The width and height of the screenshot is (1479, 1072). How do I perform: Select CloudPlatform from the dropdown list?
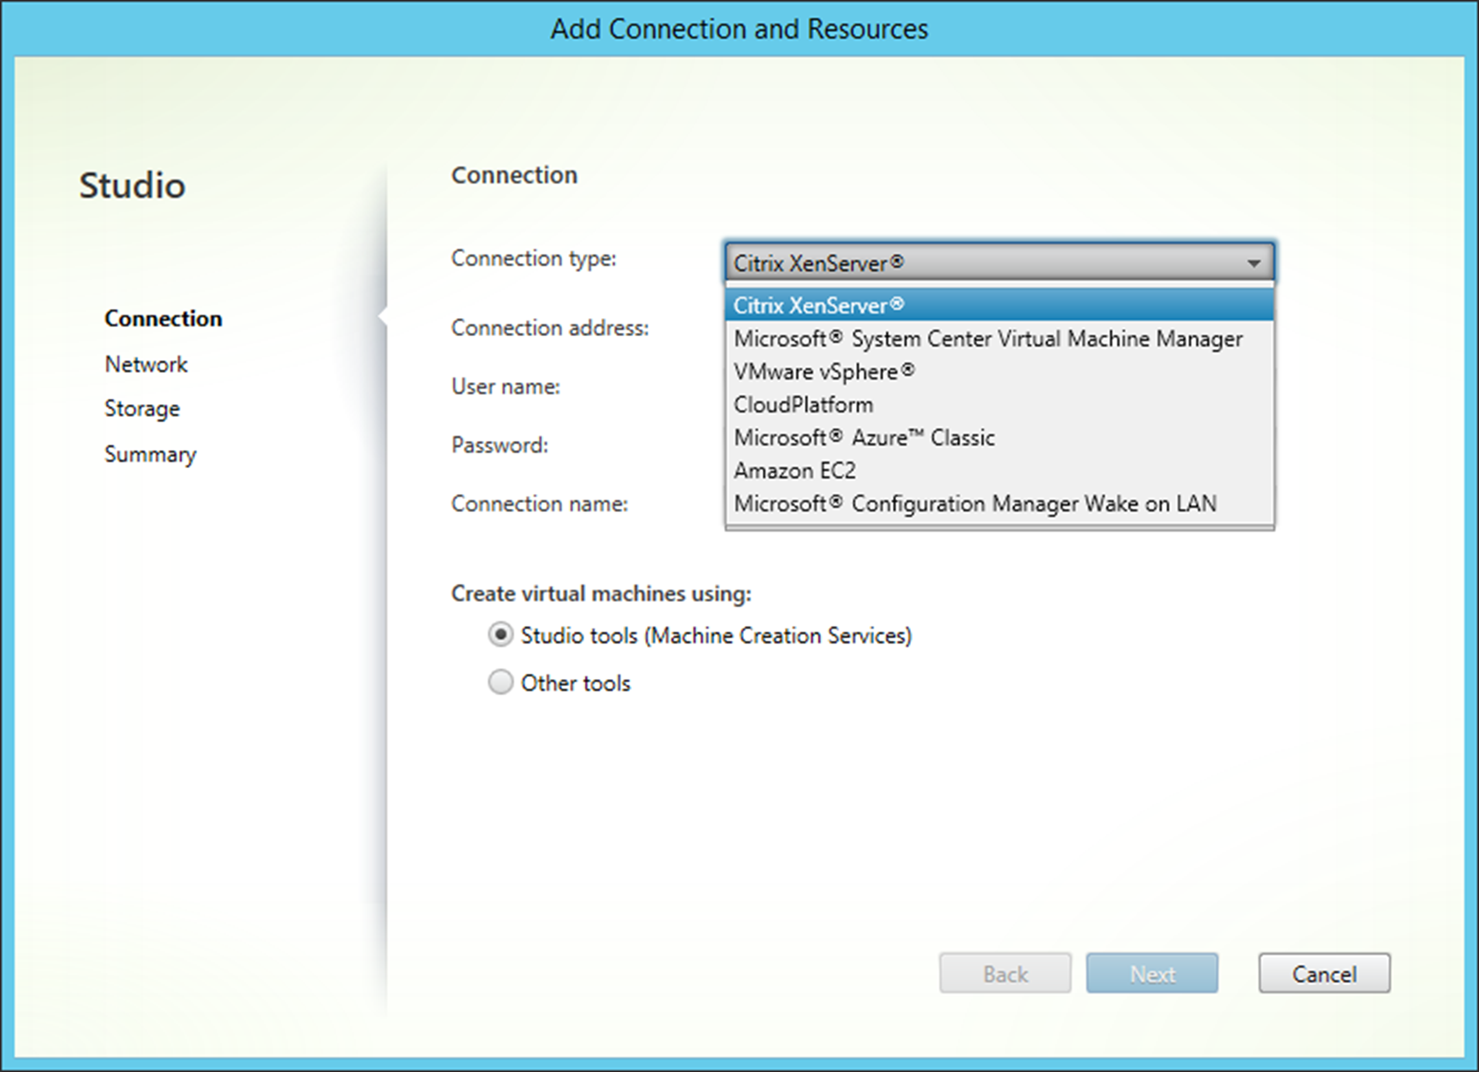[999, 404]
